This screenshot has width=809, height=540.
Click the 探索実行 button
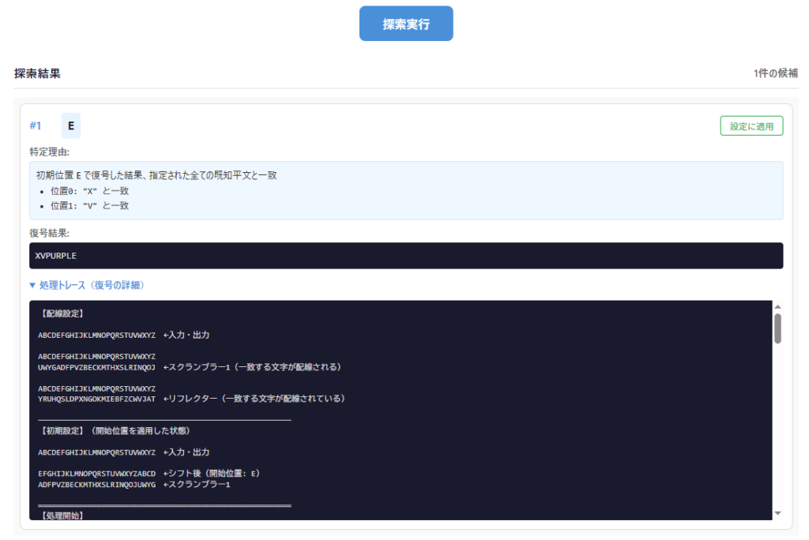pos(406,24)
